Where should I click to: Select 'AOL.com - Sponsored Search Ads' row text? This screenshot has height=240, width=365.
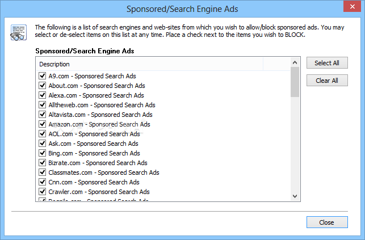[x=94, y=134]
